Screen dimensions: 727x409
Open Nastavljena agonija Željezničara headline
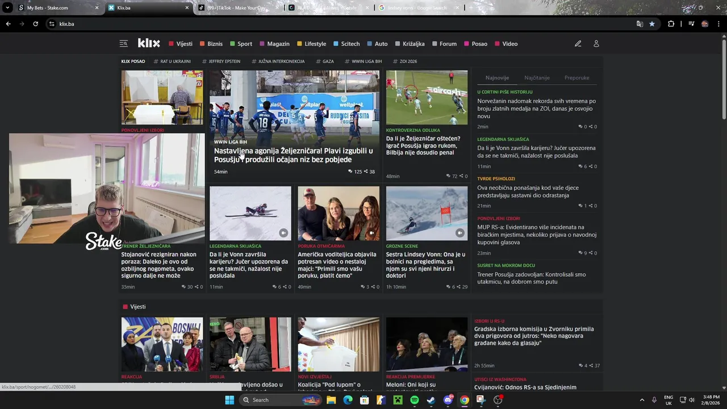294,155
